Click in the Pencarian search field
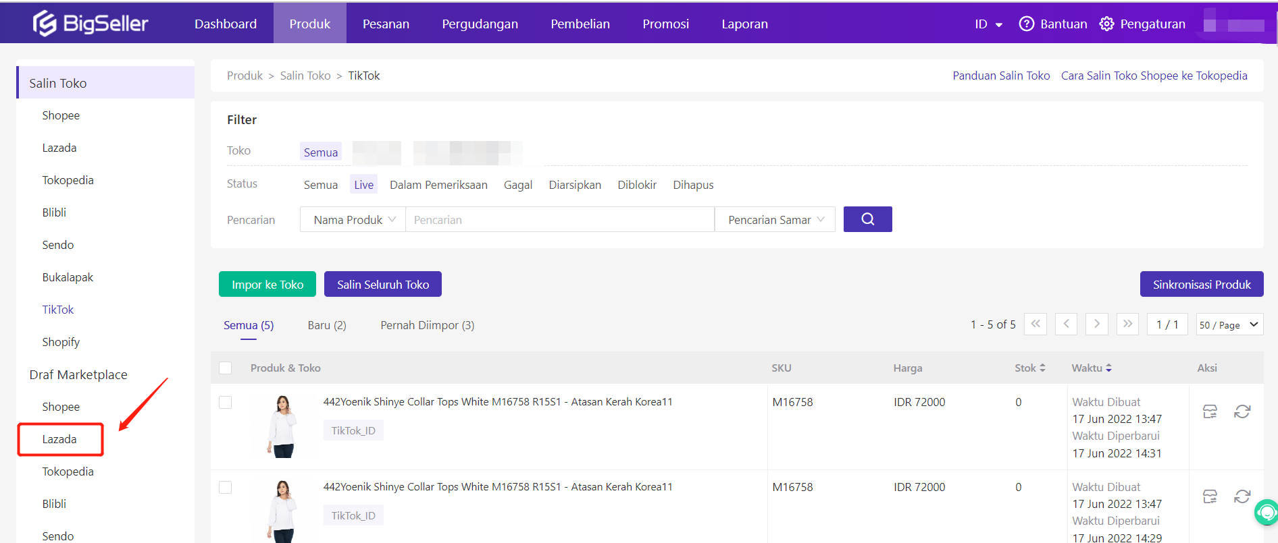The image size is (1278, 543). pyautogui.click(x=560, y=219)
